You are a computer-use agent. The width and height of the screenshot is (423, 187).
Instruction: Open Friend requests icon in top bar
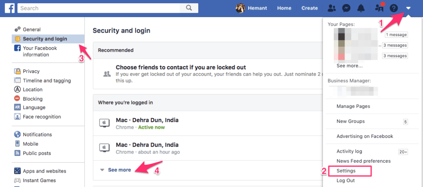pos(332,8)
